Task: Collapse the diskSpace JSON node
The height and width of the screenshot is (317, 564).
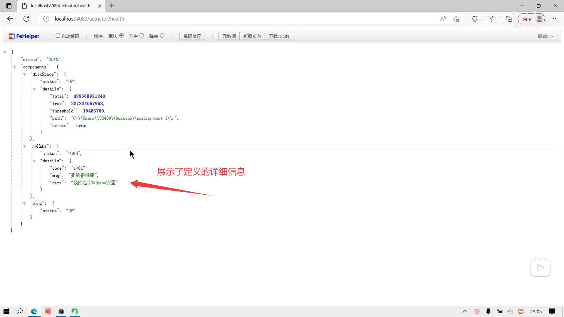Action: click(25, 75)
